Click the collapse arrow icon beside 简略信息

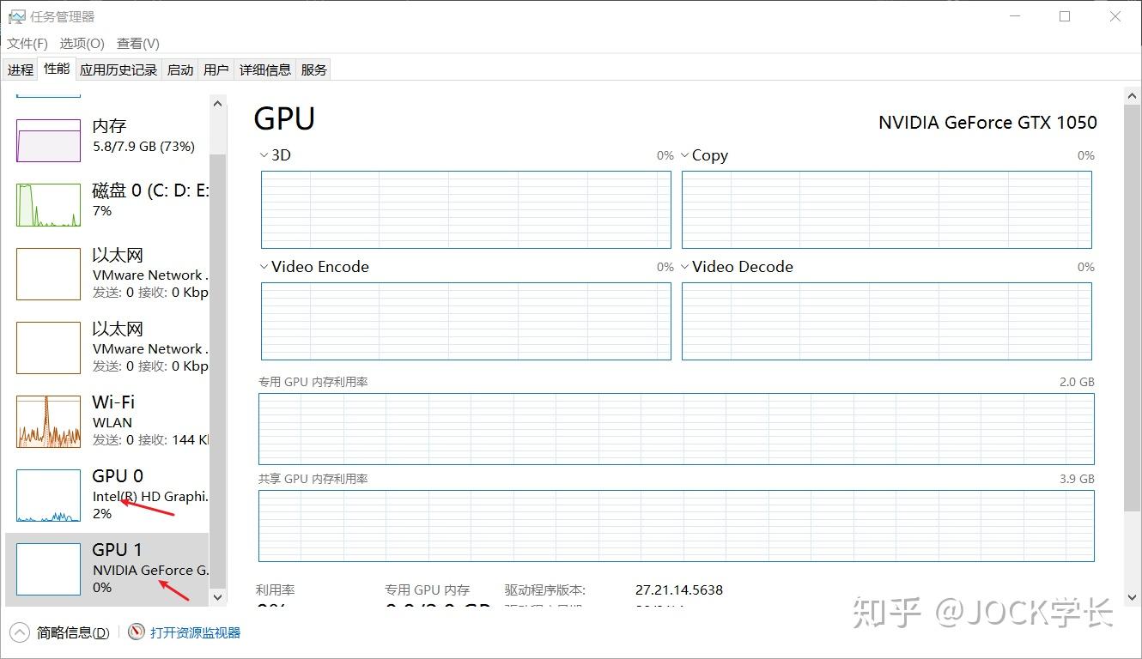tap(18, 632)
